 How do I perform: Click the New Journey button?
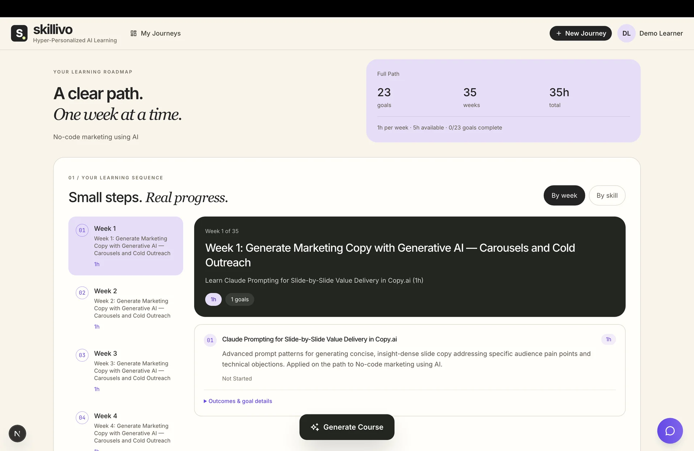(581, 33)
